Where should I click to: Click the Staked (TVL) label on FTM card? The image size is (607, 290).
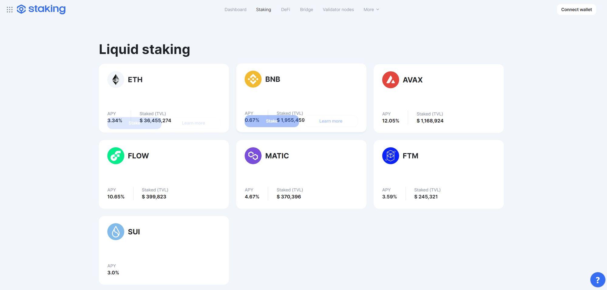[x=427, y=190]
